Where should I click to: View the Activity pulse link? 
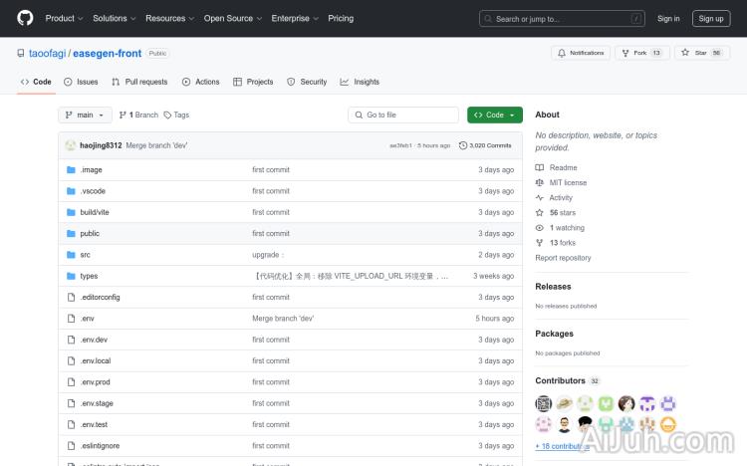(560, 198)
